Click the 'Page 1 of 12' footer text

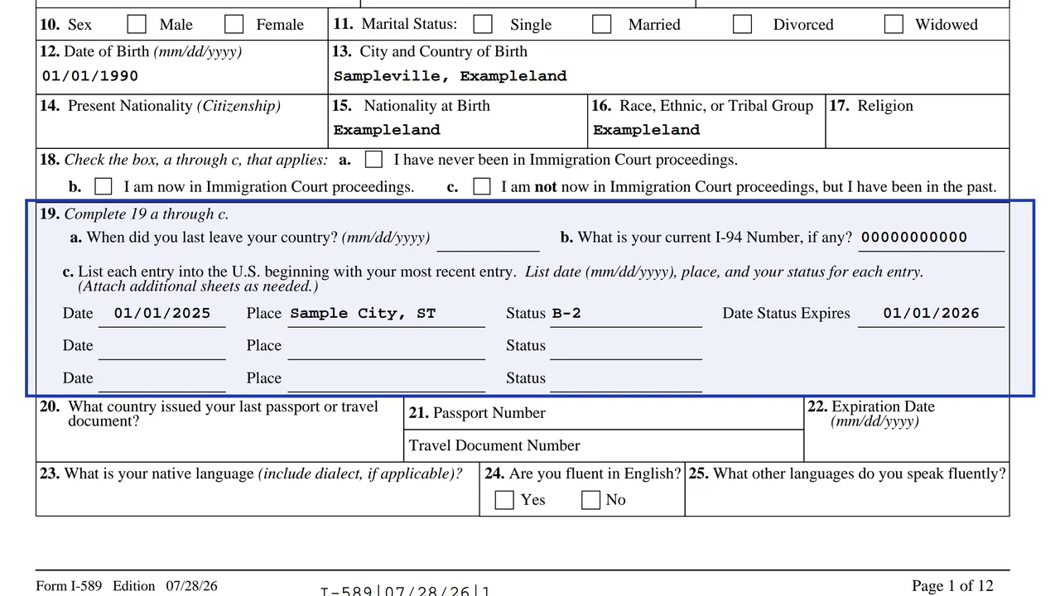click(952, 586)
